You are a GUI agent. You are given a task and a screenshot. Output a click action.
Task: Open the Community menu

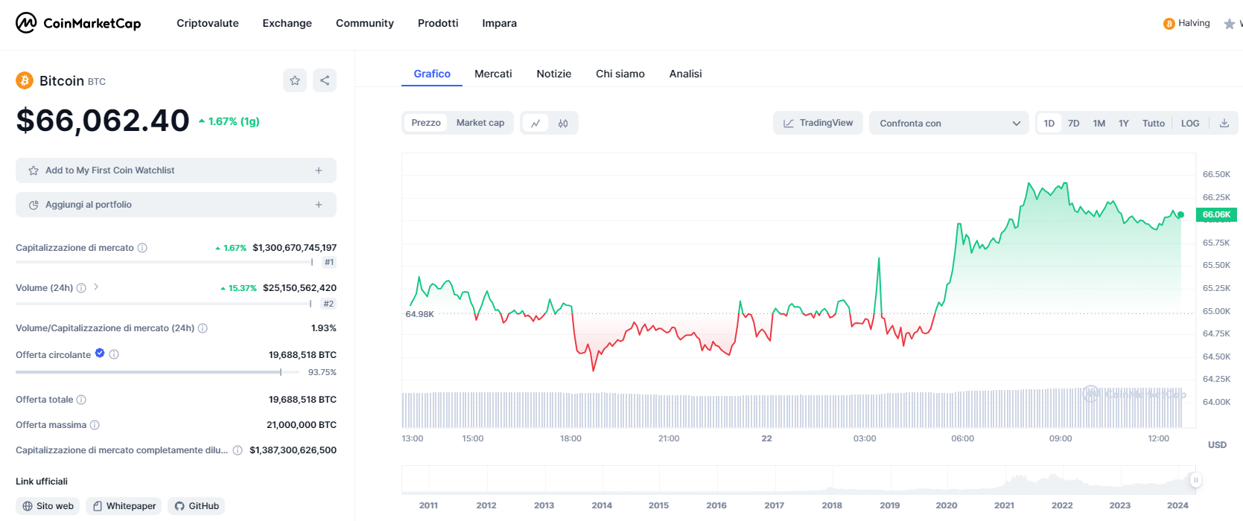click(365, 23)
